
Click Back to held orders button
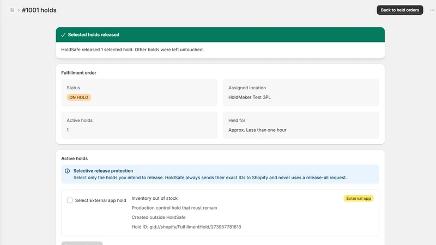tap(399, 10)
